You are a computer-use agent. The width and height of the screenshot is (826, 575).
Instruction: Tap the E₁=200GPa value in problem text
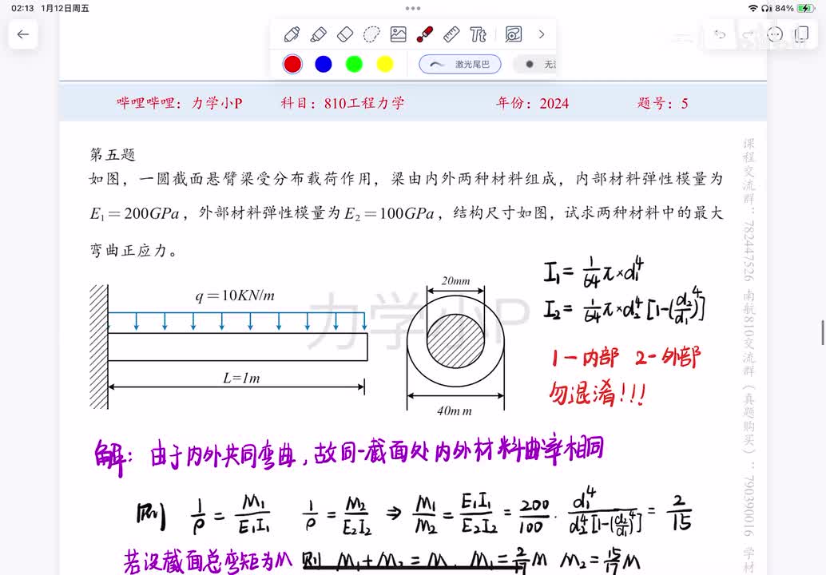tap(134, 214)
